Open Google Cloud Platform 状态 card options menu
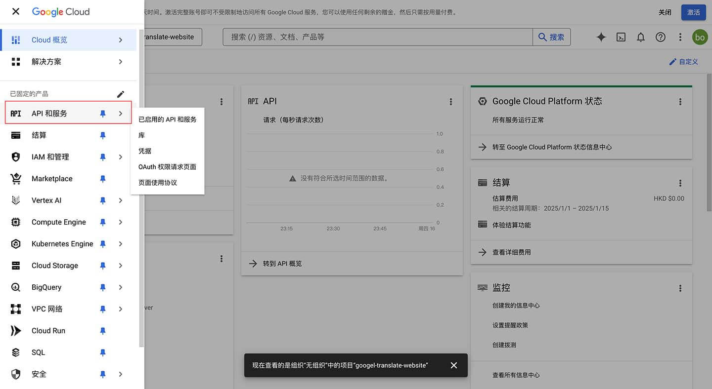Screen dimensions: 712x389 [680, 102]
